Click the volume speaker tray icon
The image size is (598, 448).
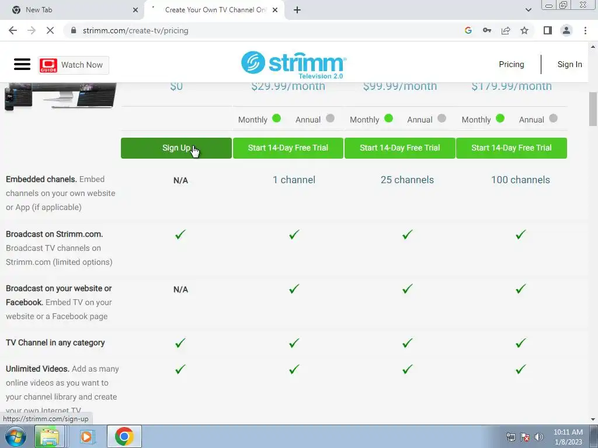click(x=538, y=437)
